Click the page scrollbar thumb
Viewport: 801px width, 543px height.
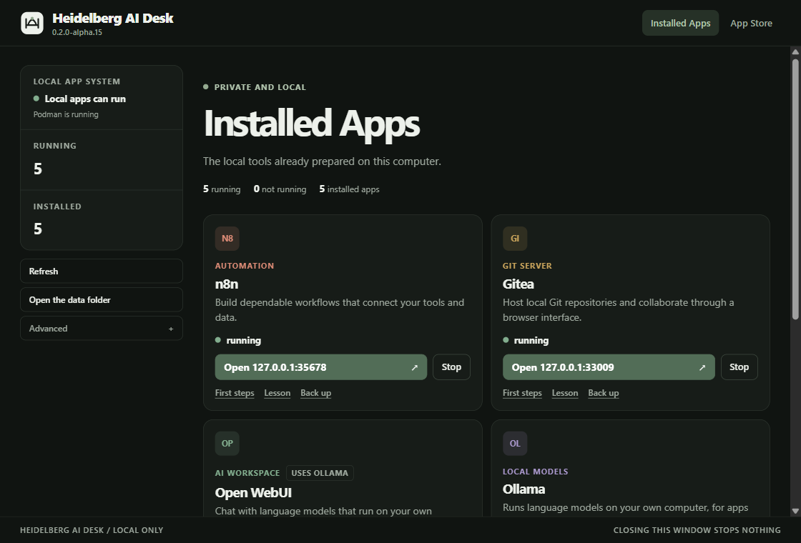(x=795, y=190)
